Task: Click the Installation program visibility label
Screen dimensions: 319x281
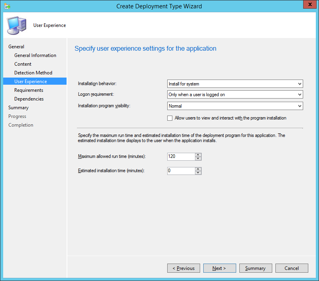Action: [104, 106]
